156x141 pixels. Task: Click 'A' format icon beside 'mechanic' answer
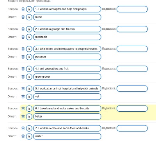pos(29,37)
